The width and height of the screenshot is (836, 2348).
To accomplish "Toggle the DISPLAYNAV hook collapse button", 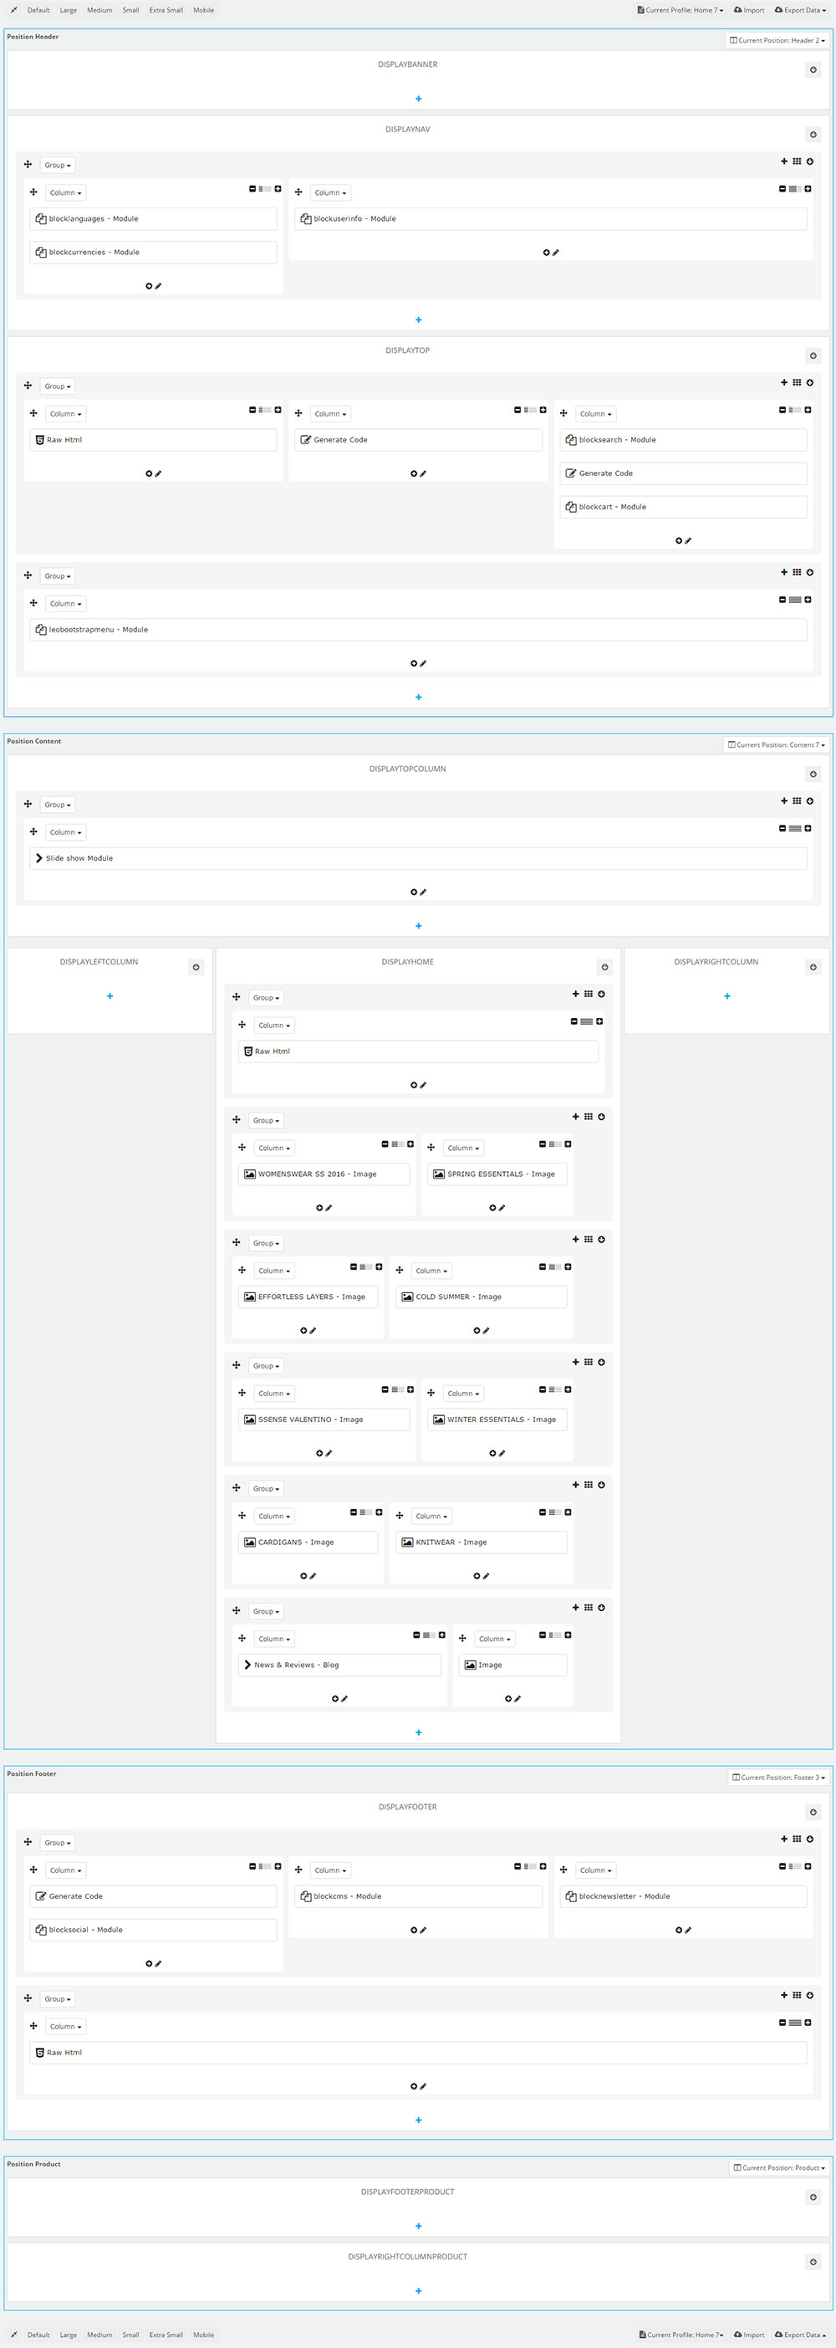I will 813,135.
